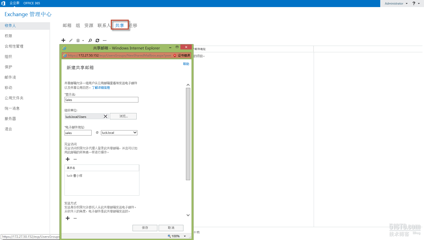The image size is (424, 240).
Task: Click the search magnifier icon in the toolbar
Action: point(90,40)
